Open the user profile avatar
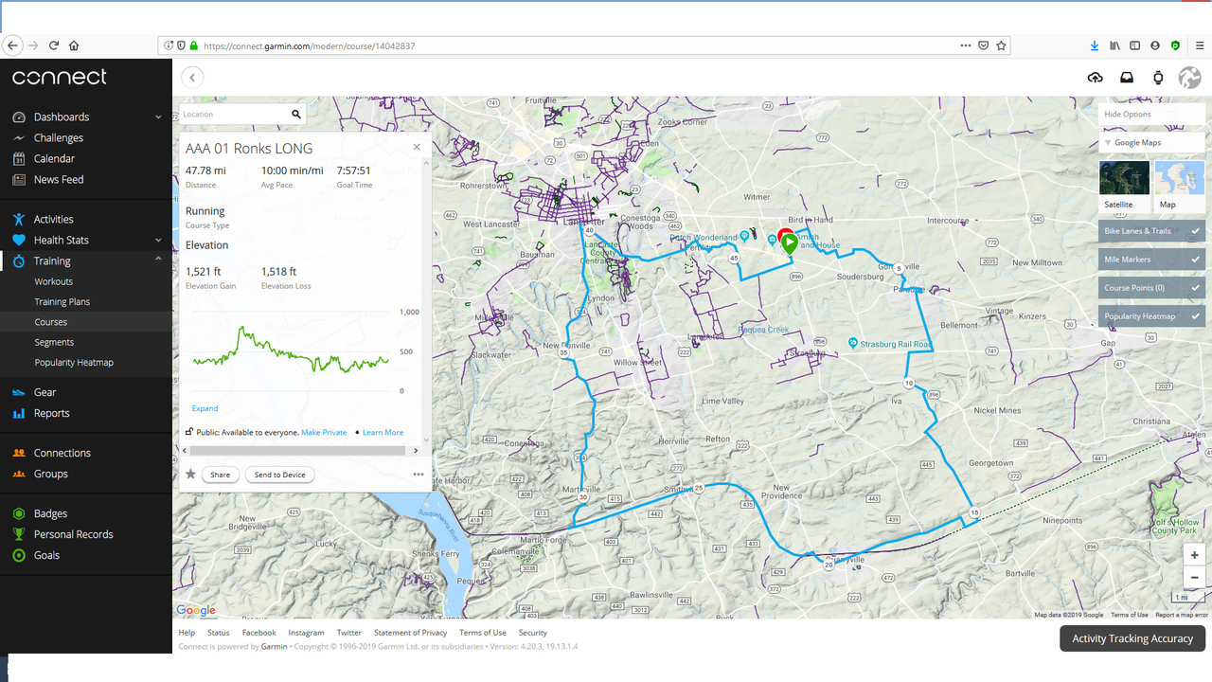 [x=1189, y=78]
